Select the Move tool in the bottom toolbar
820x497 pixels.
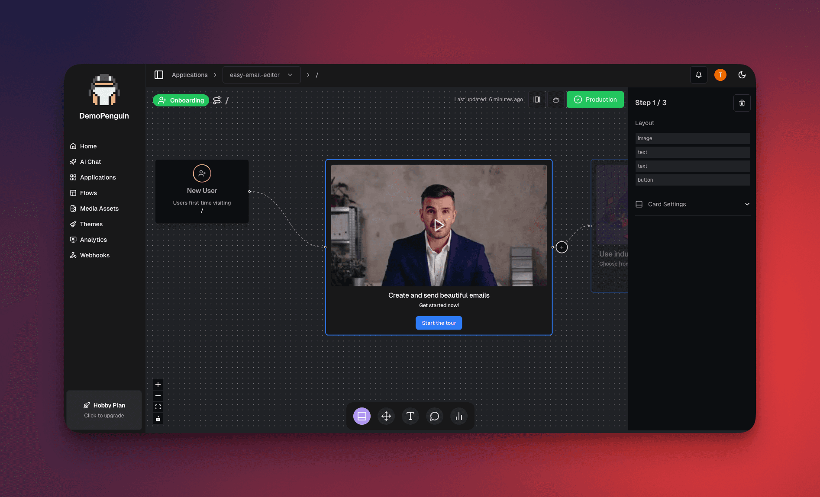pos(386,416)
